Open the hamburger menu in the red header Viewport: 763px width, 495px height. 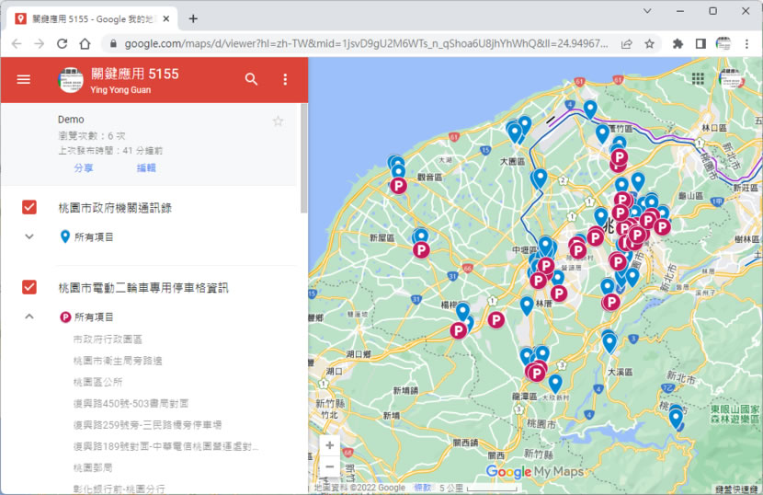(24, 79)
